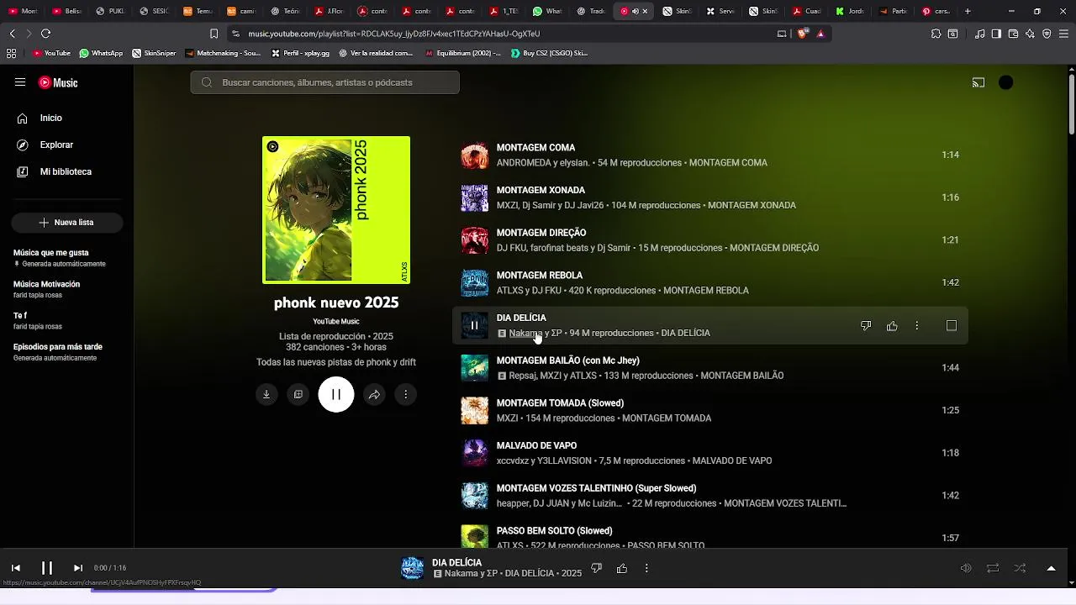Tick the DIA DELÍCIA row checkbox
This screenshot has height=605, width=1076.
pos(952,326)
